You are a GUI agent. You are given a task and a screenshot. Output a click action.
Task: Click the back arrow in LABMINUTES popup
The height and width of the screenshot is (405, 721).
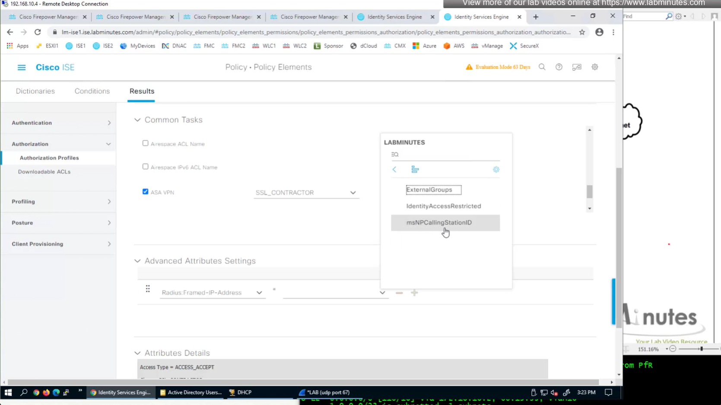click(x=394, y=170)
